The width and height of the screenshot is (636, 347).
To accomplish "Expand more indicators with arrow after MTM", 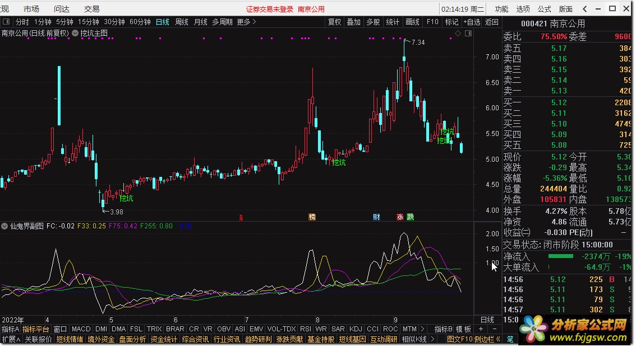I will [423, 329].
